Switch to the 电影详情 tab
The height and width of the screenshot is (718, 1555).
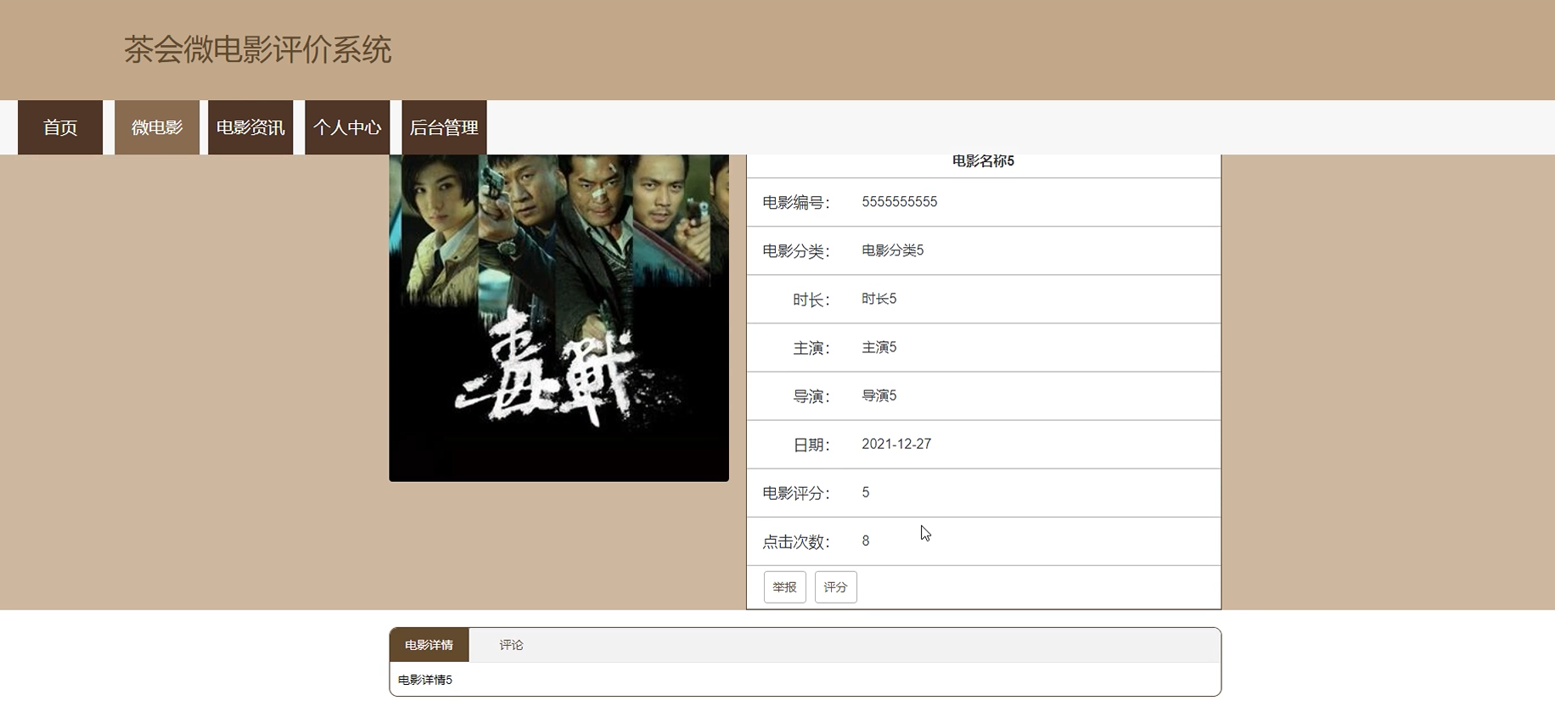pos(429,645)
